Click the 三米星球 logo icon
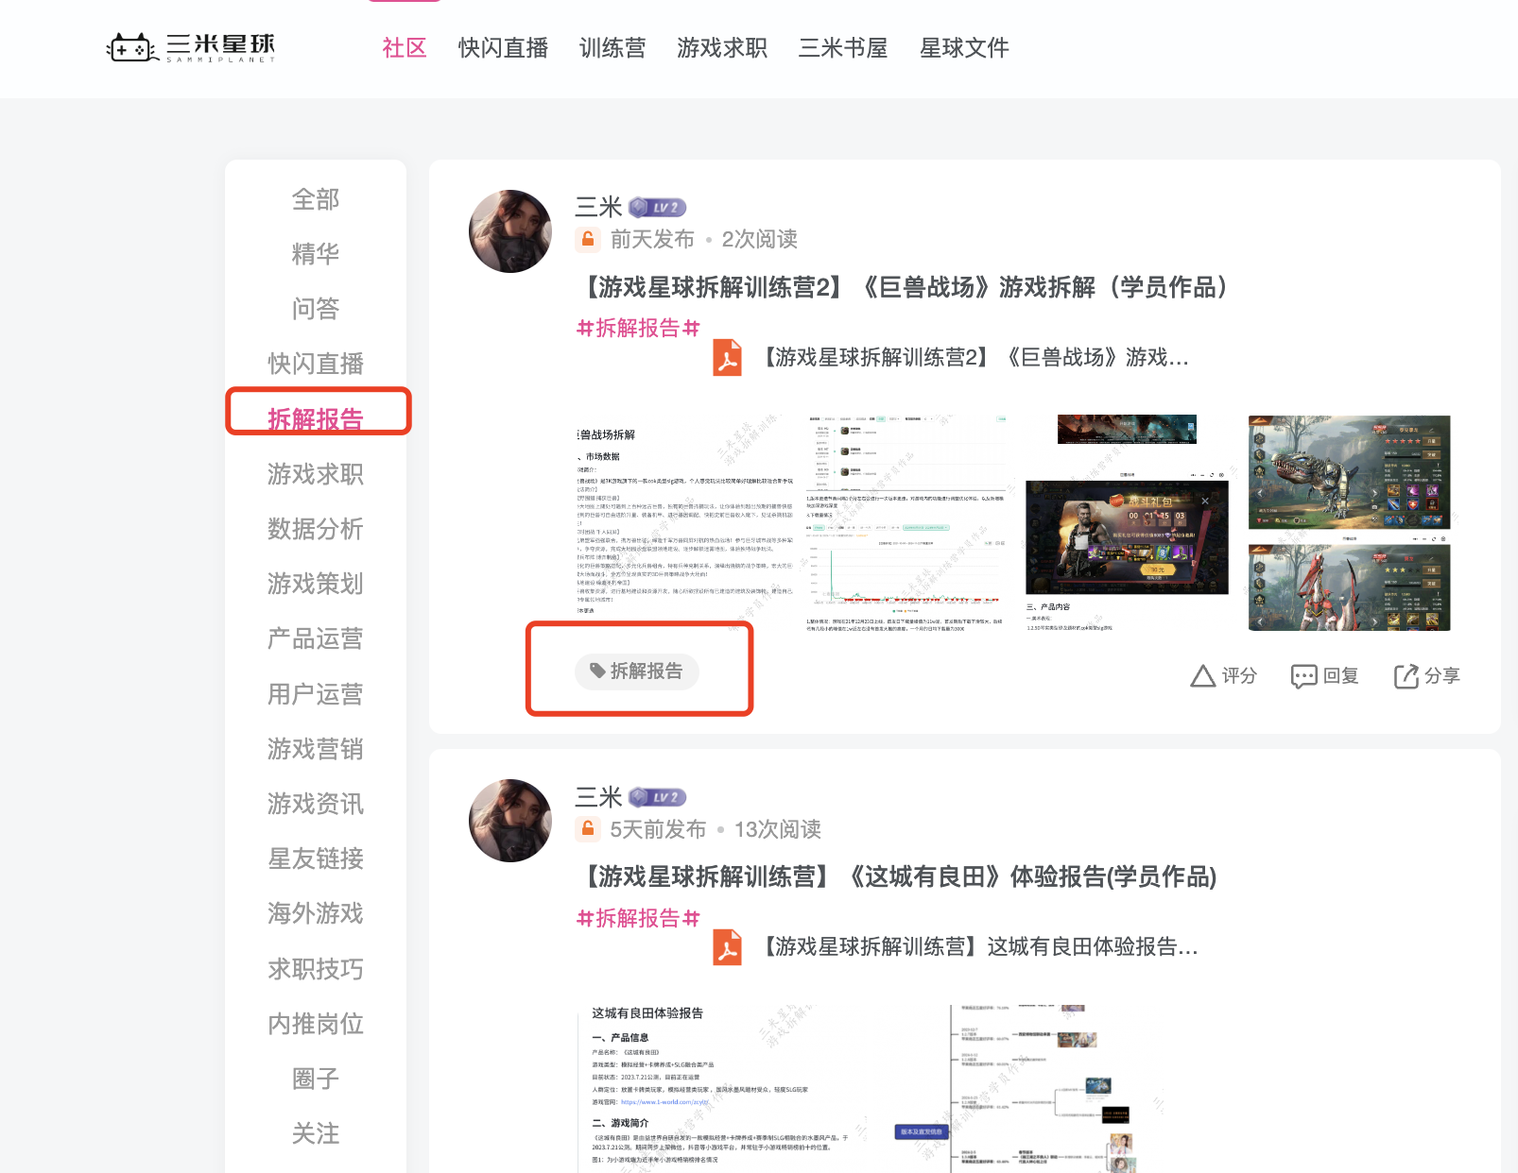This screenshot has width=1518, height=1173. pyautogui.click(x=131, y=47)
